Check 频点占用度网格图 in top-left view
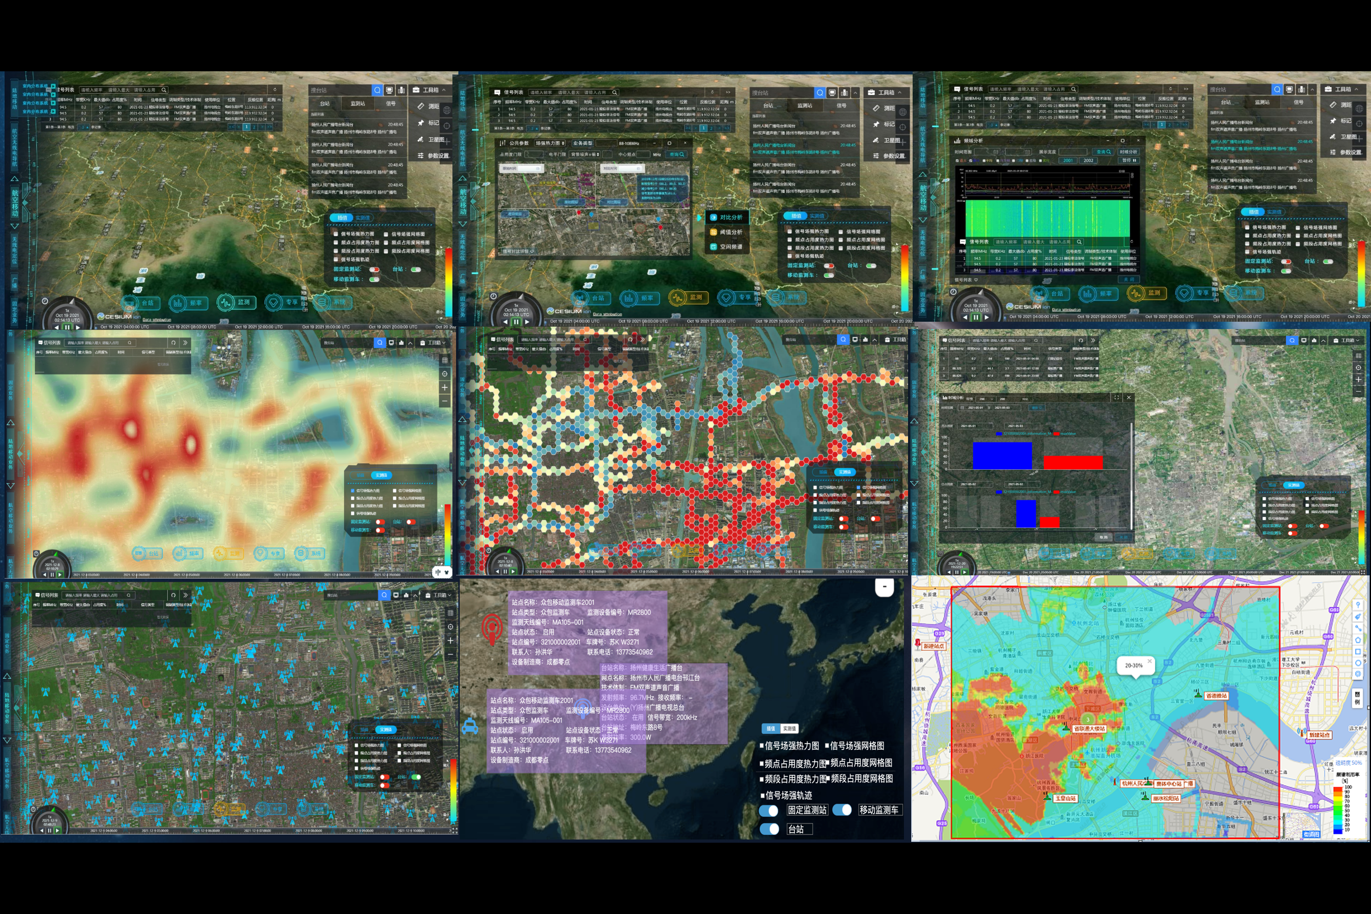1371x914 pixels. coord(387,243)
